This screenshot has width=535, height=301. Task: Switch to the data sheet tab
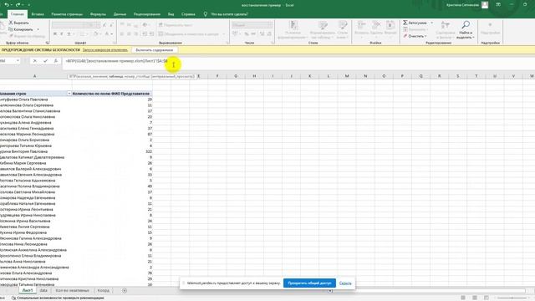[43, 290]
